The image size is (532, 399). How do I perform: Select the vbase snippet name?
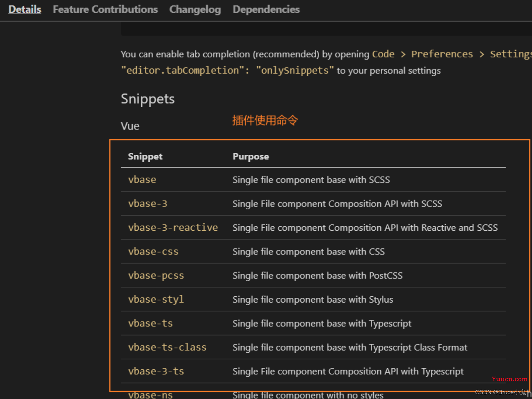(142, 180)
